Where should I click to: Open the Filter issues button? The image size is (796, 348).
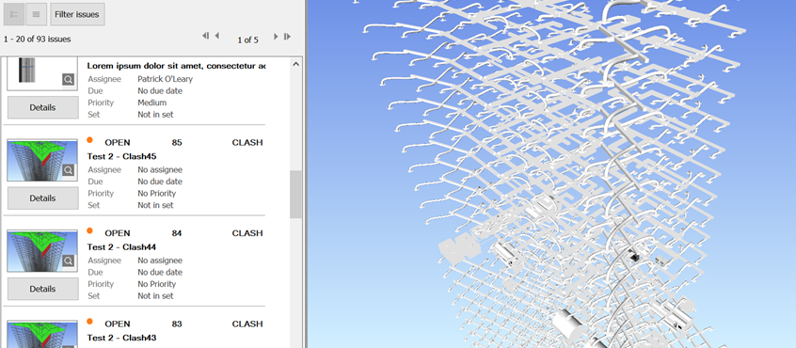click(x=78, y=14)
